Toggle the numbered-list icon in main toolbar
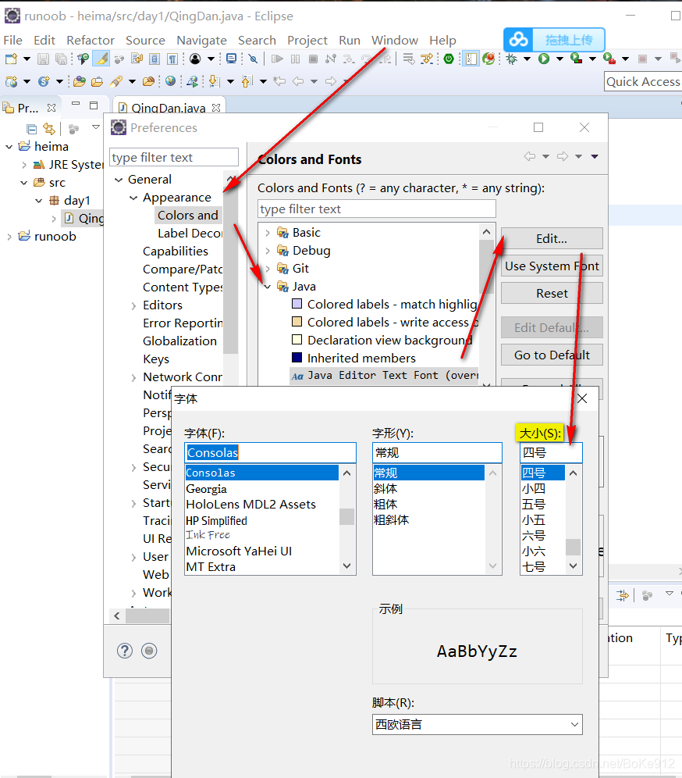The image size is (682, 778). click(x=471, y=59)
